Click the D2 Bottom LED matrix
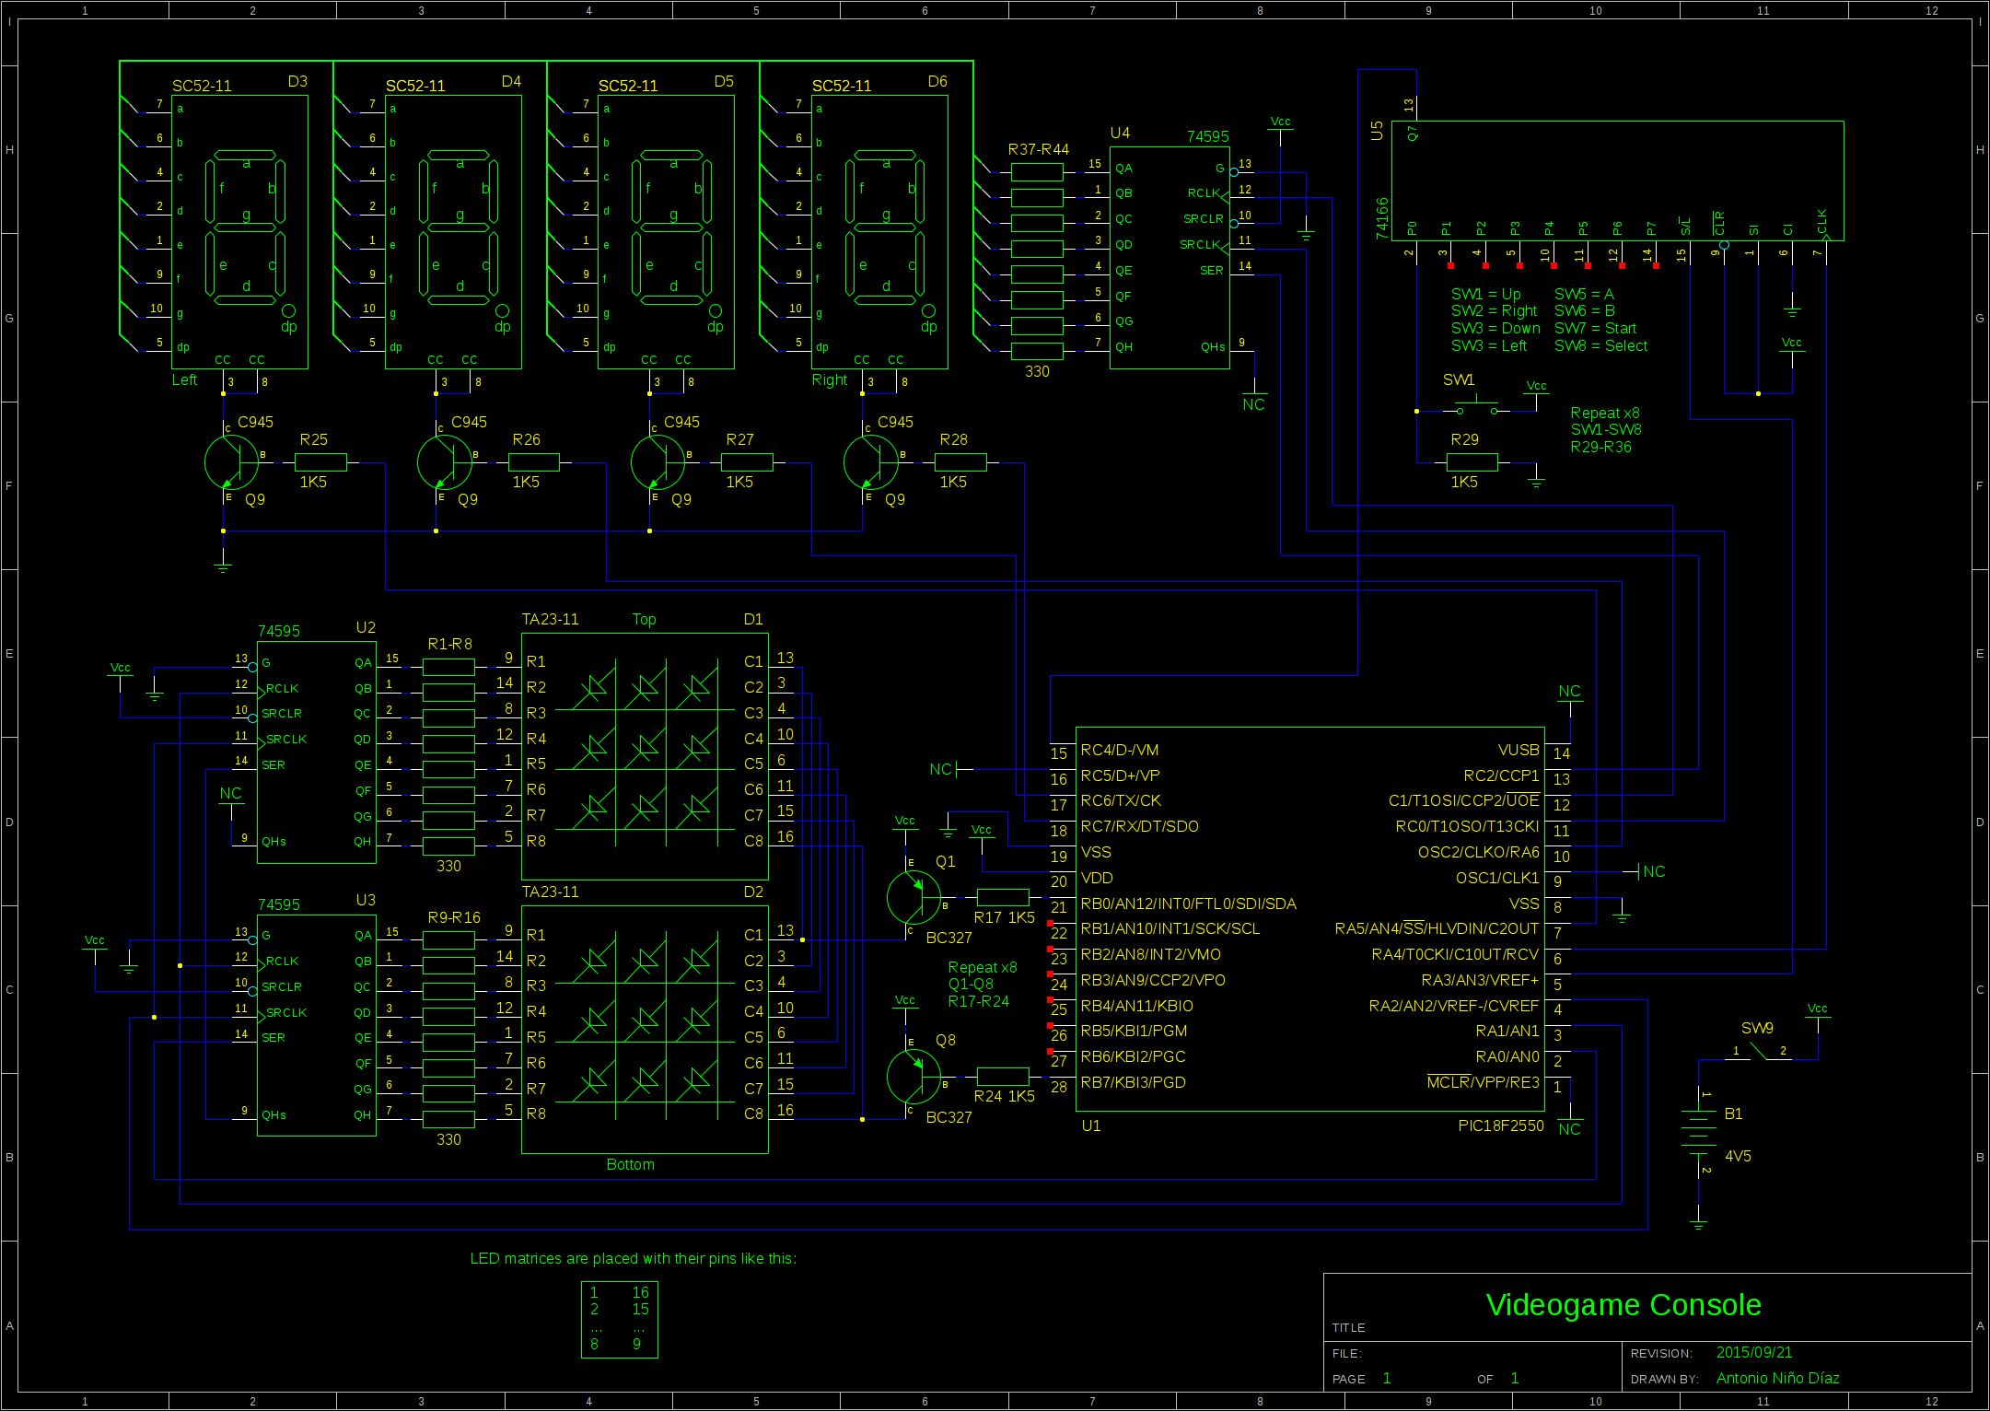Screen dimensions: 1990x1411 (645, 1029)
